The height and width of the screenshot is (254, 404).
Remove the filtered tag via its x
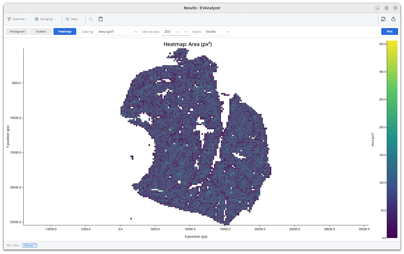[x=35, y=245]
